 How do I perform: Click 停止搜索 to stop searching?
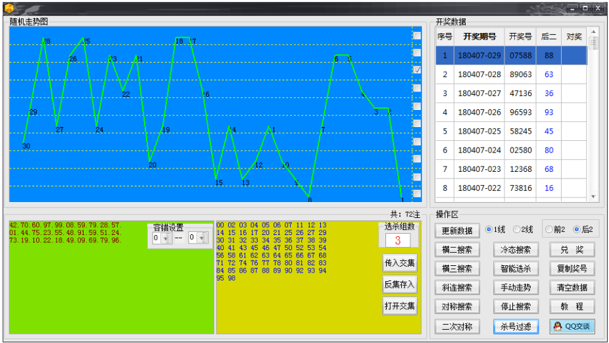(x=516, y=306)
